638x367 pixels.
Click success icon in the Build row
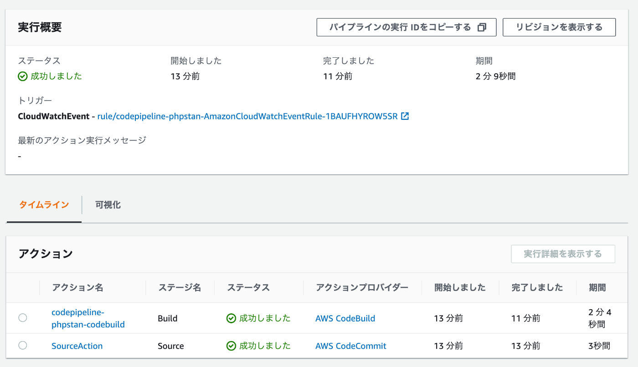(x=231, y=318)
